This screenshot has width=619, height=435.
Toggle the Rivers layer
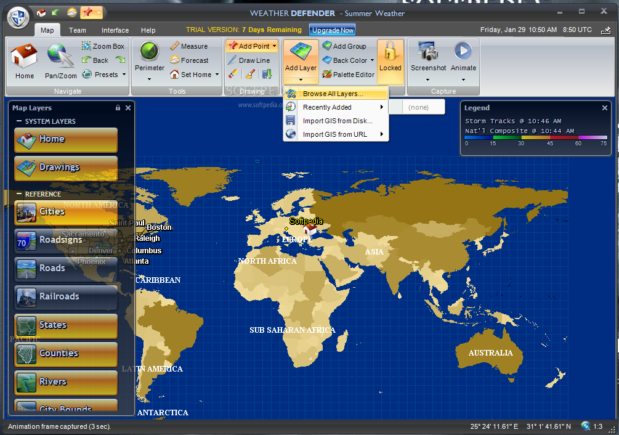(66, 383)
